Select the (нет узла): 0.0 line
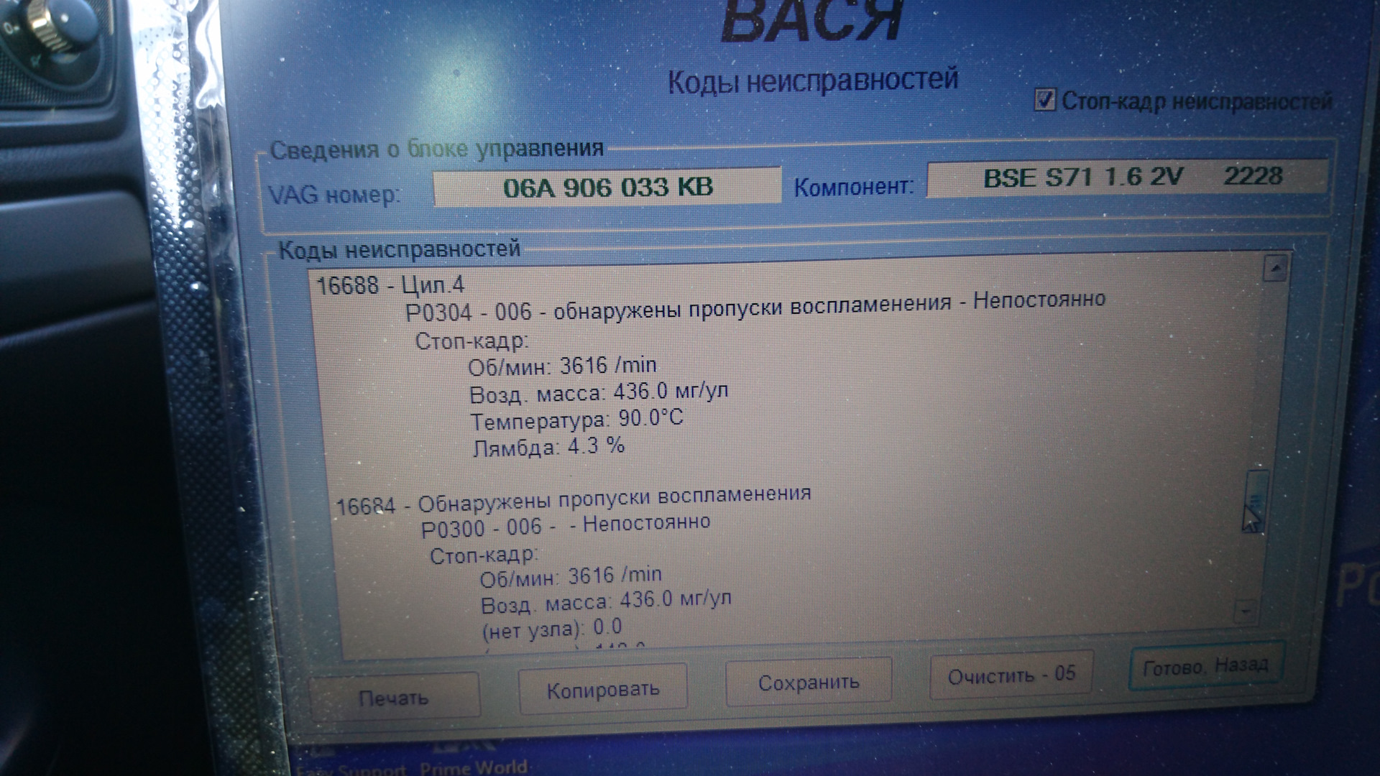Screen dimensions: 1380x776 551,629
